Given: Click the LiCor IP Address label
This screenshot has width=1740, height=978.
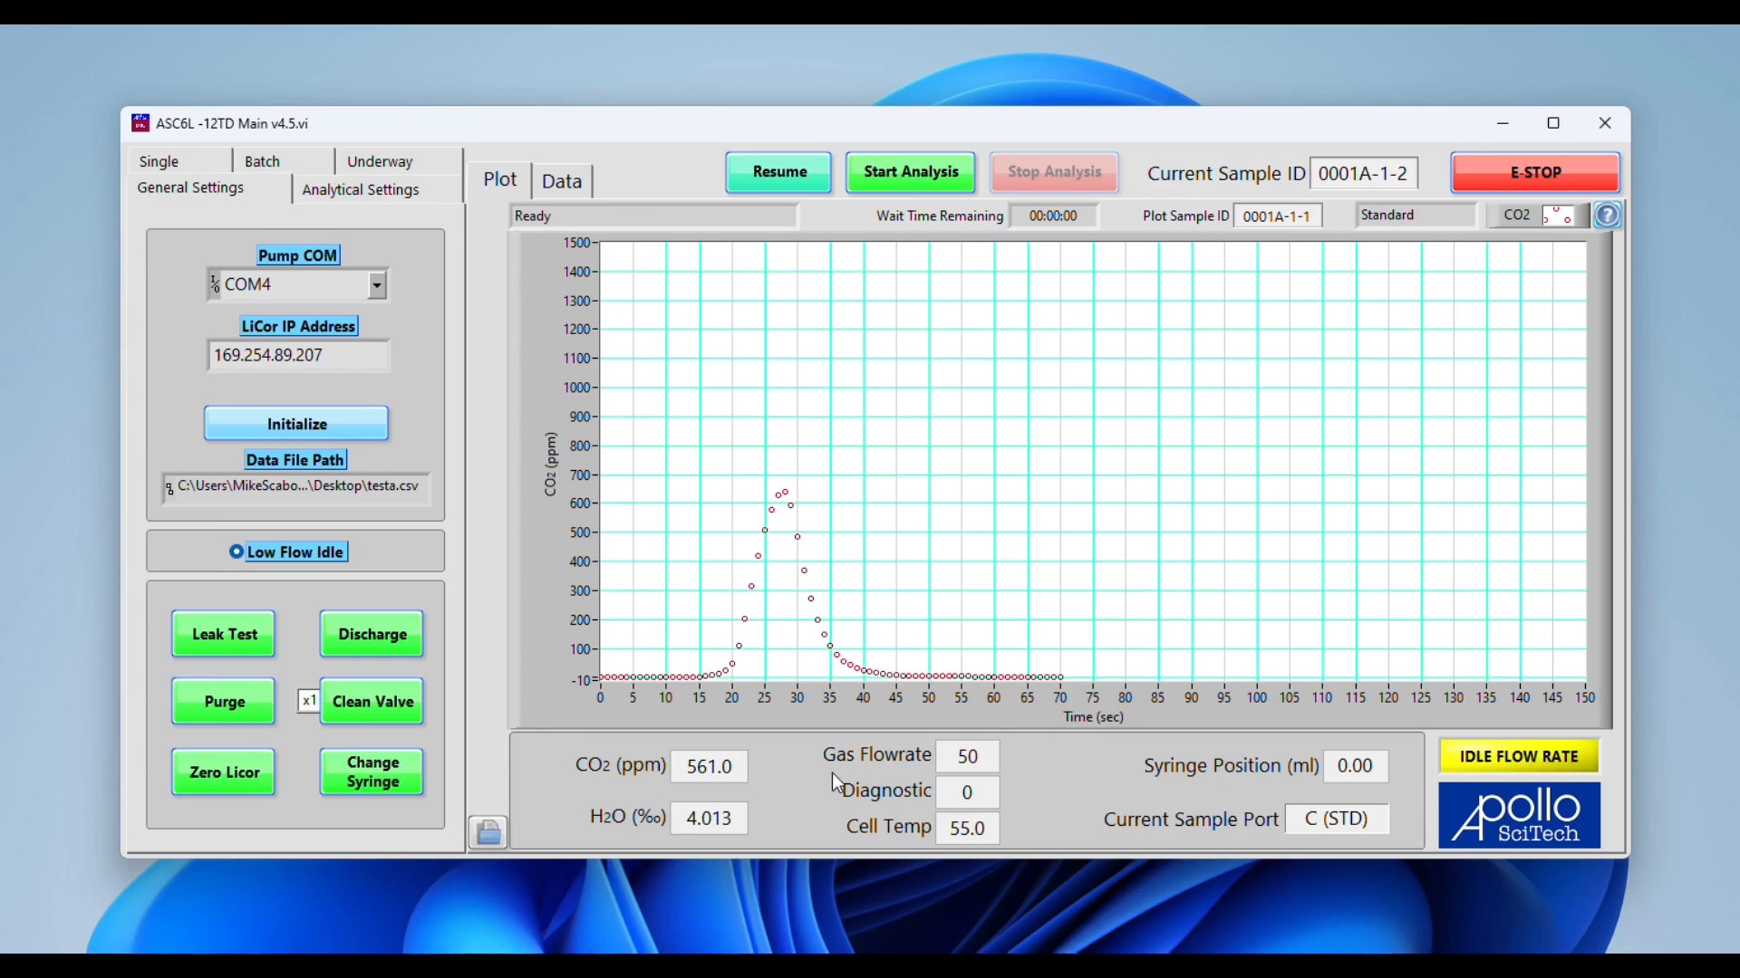Looking at the screenshot, I should tap(299, 326).
